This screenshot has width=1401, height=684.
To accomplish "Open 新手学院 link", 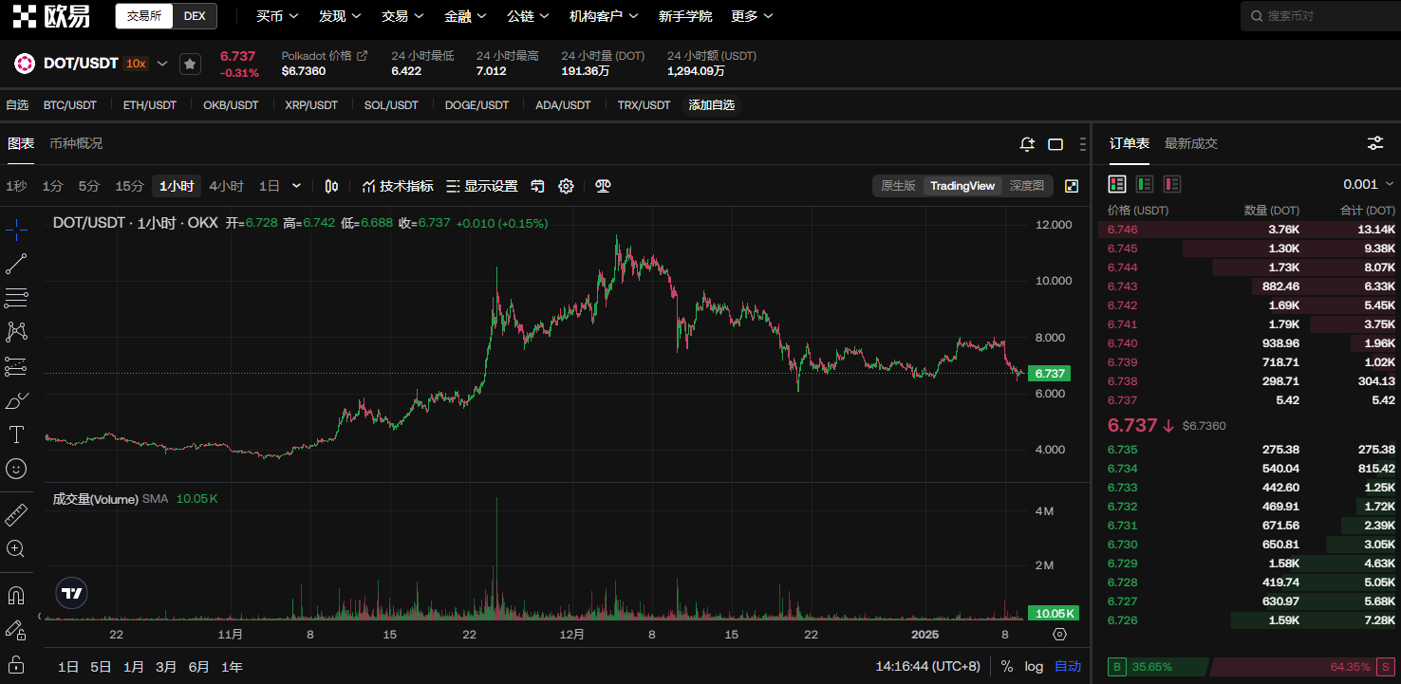I will [x=685, y=16].
